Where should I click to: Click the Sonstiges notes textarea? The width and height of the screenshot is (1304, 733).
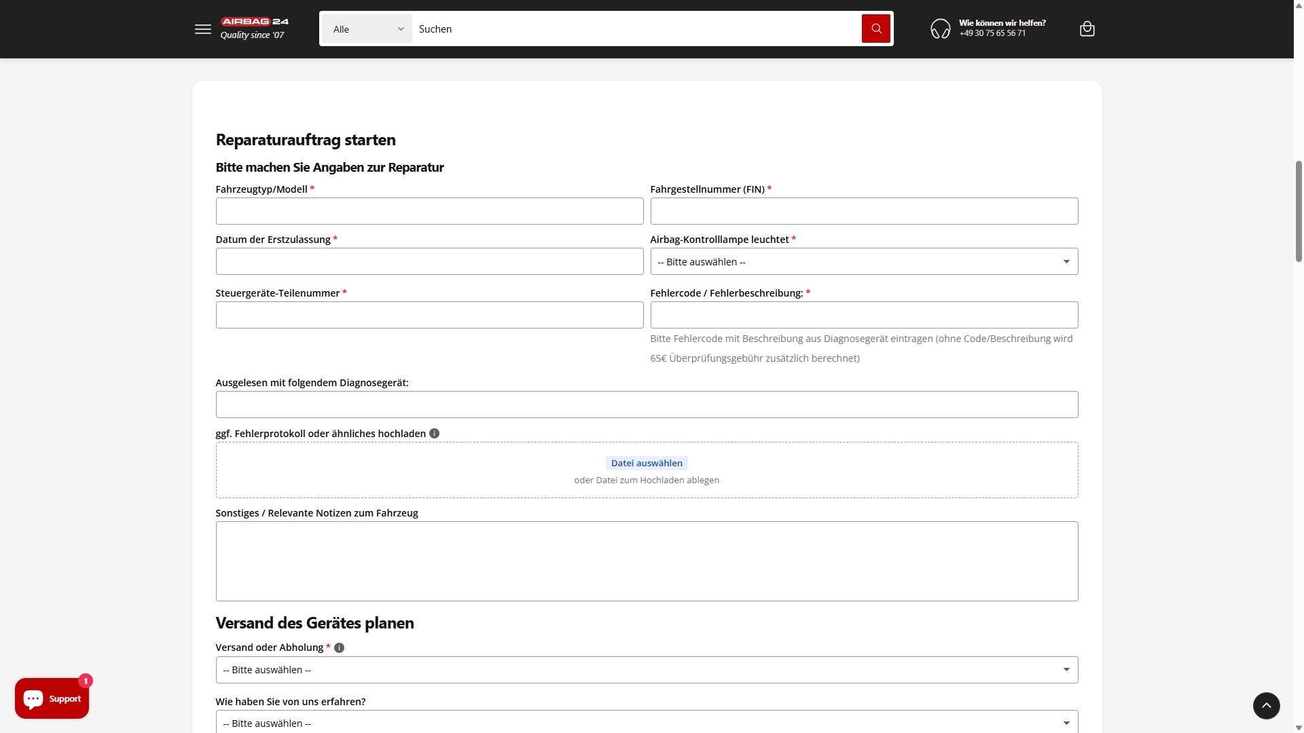(646, 561)
